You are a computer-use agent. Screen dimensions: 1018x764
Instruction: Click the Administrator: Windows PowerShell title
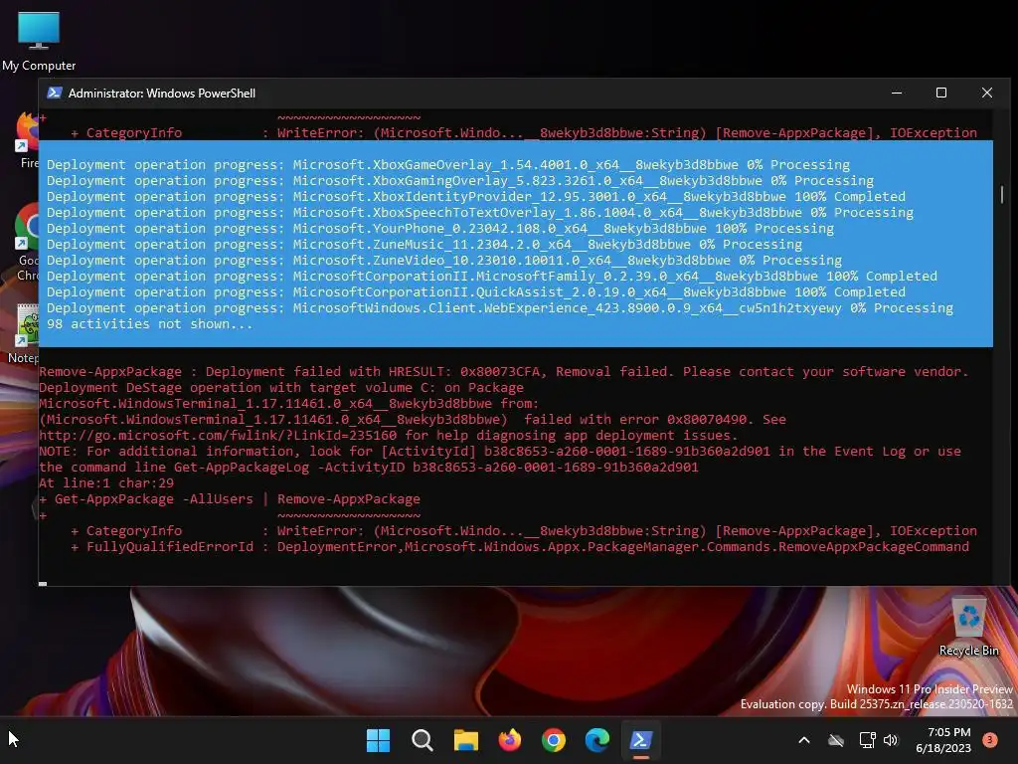162,93
